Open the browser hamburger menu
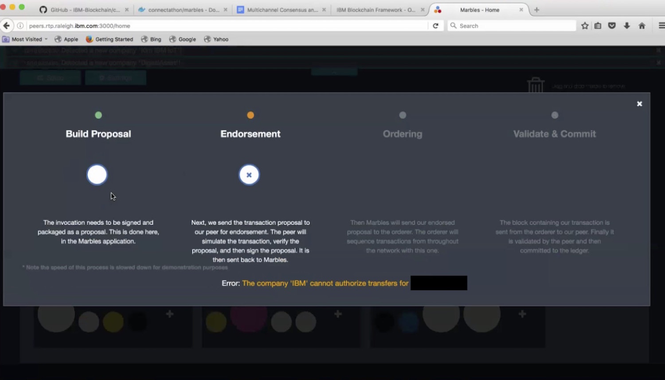Screen dimensions: 665x380 click(661, 26)
